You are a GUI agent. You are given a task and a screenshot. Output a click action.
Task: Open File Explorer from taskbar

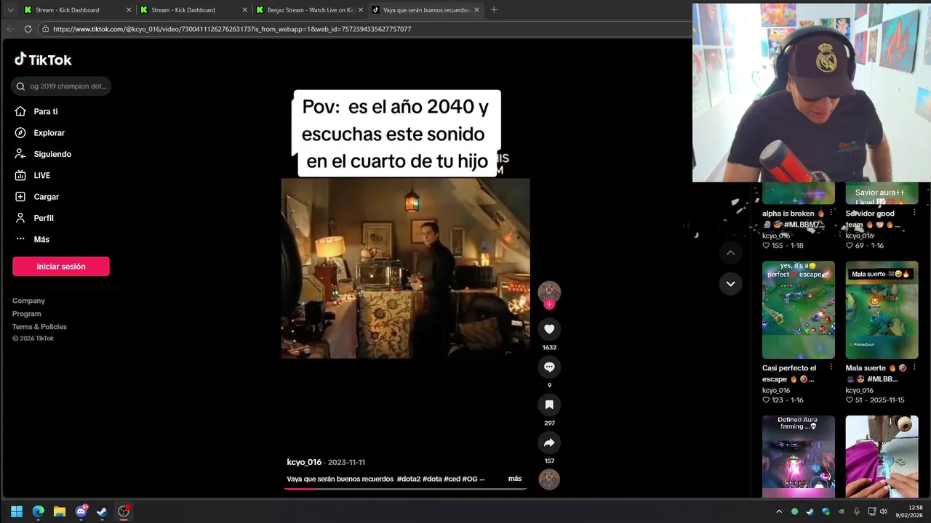click(x=60, y=511)
